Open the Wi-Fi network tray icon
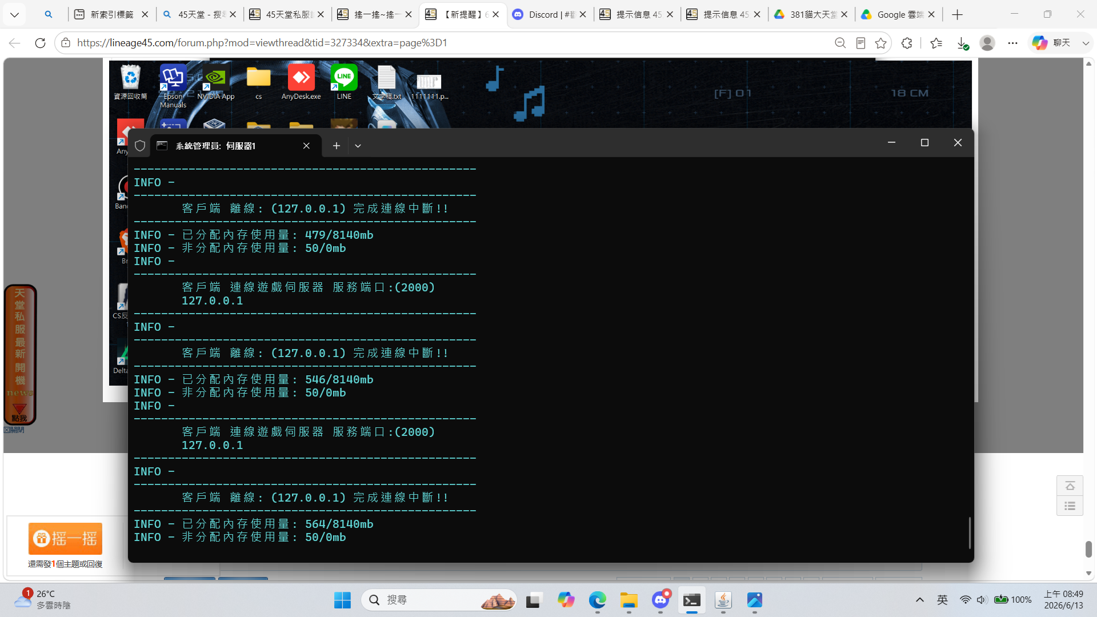Screen dimensions: 1097x617 965,600
